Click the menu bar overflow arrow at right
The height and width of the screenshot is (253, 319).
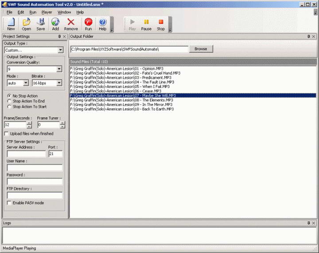(315, 12)
